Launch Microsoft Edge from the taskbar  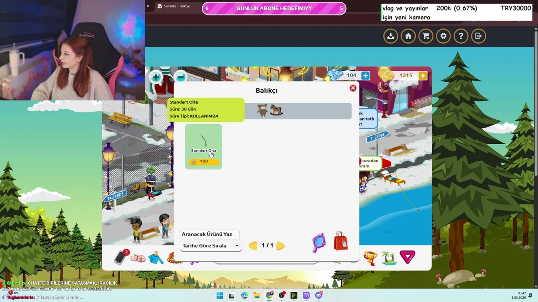pyautogui.click(x=245, y=296)
